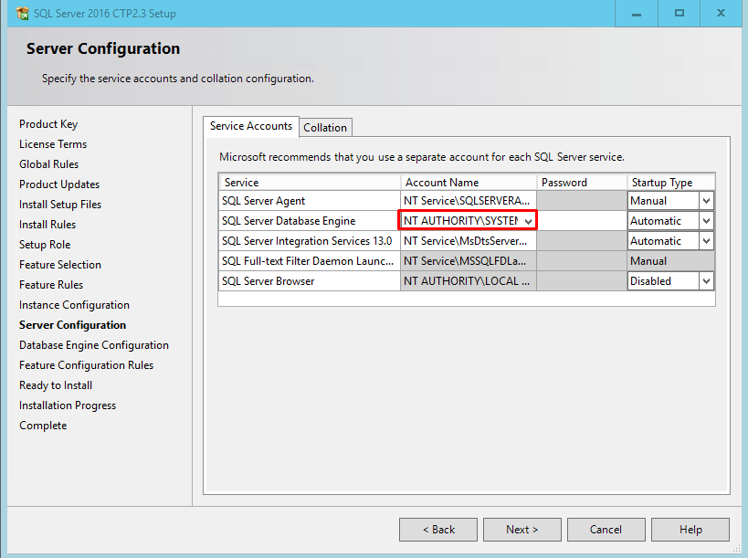748x558 pixels.
Task: Click the SQL Server Setup title bar icon
Action: (x=22, y=14)
